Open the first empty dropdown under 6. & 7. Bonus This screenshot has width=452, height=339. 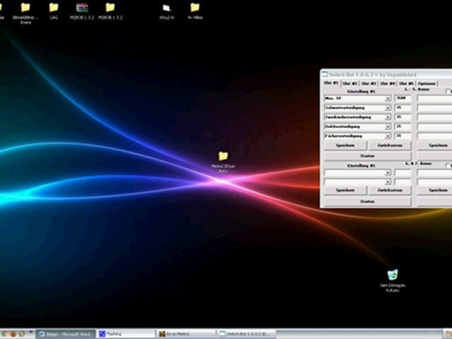coord(388,173)
